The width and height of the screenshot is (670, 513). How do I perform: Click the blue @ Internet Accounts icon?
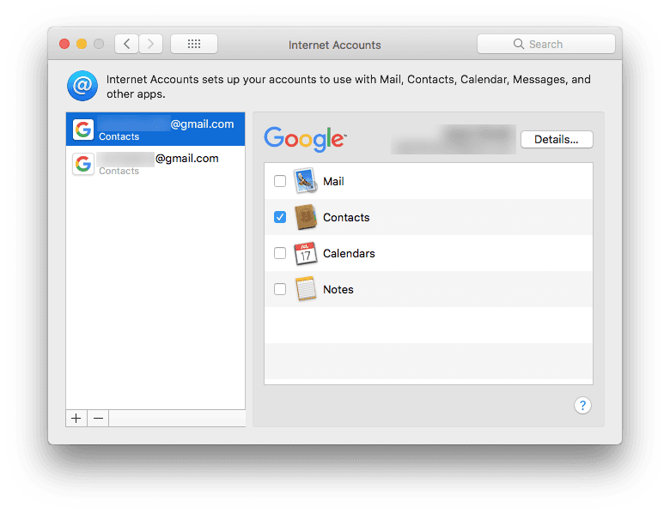point(82,86)
